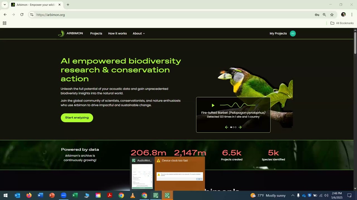357x200 pixels.
Task: Click the Arbimon logo in the site header
Action: (70, 33)
